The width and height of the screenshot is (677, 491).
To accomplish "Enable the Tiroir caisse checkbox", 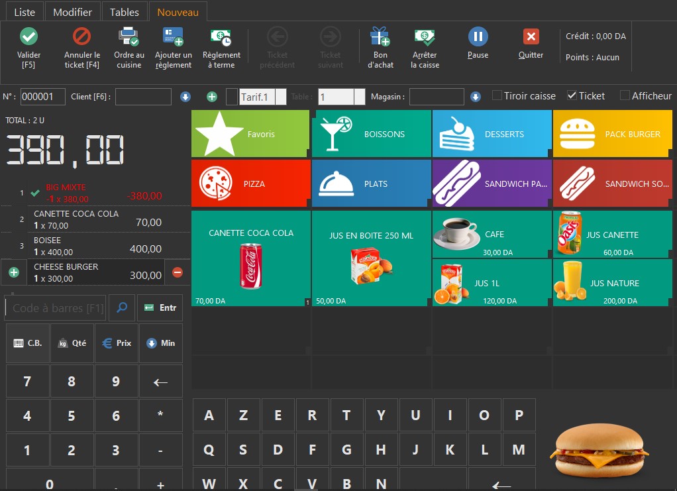I will tap(497, 96).
